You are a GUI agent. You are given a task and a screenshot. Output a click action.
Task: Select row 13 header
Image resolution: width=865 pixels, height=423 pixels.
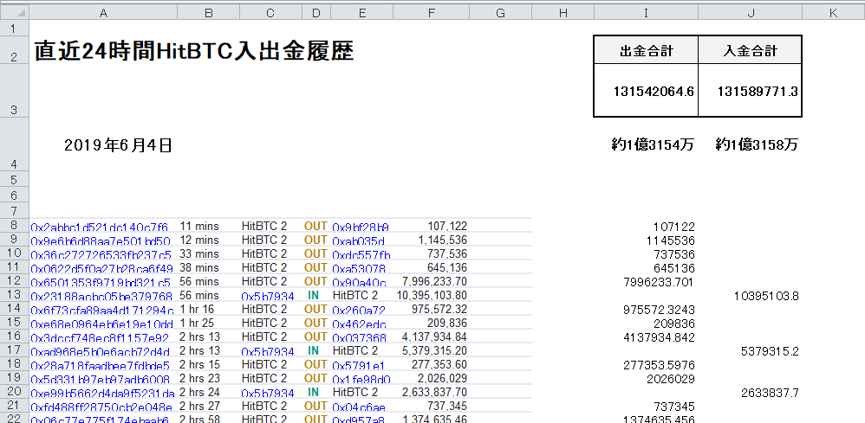click(x=15, y=295)
